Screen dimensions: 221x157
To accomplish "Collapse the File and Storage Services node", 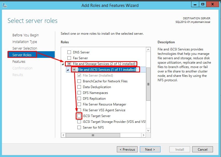I will (x=63, y=64).
